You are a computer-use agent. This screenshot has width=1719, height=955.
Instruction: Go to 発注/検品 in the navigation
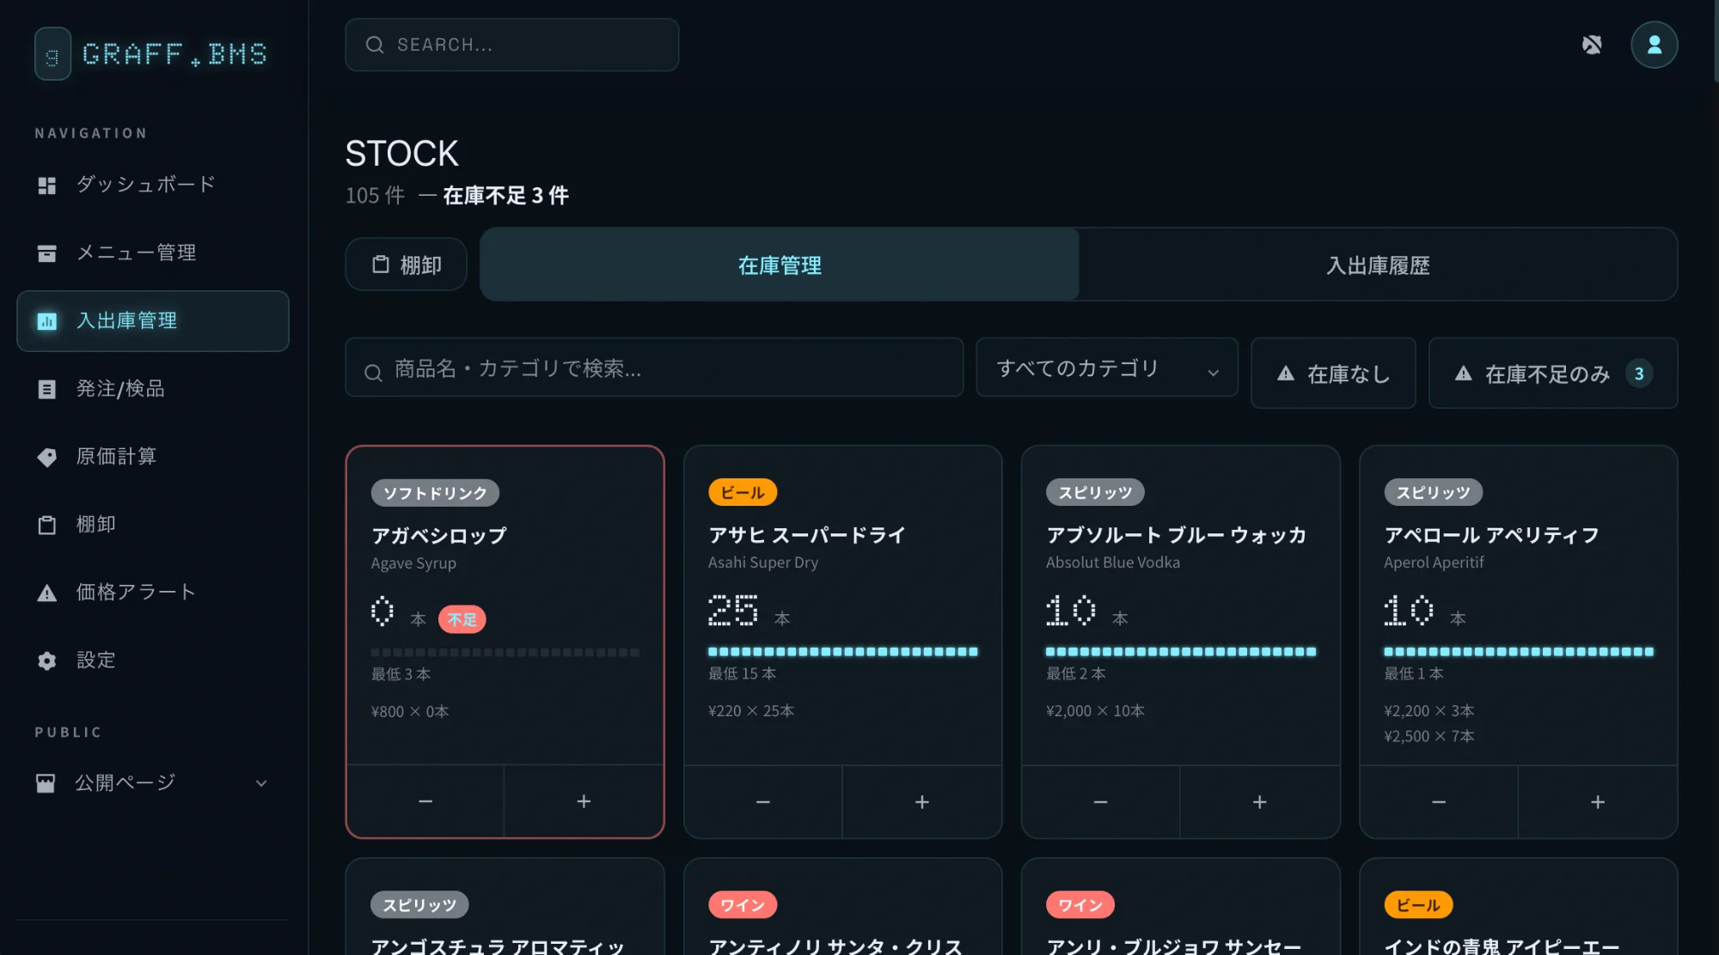coord(153,389)
